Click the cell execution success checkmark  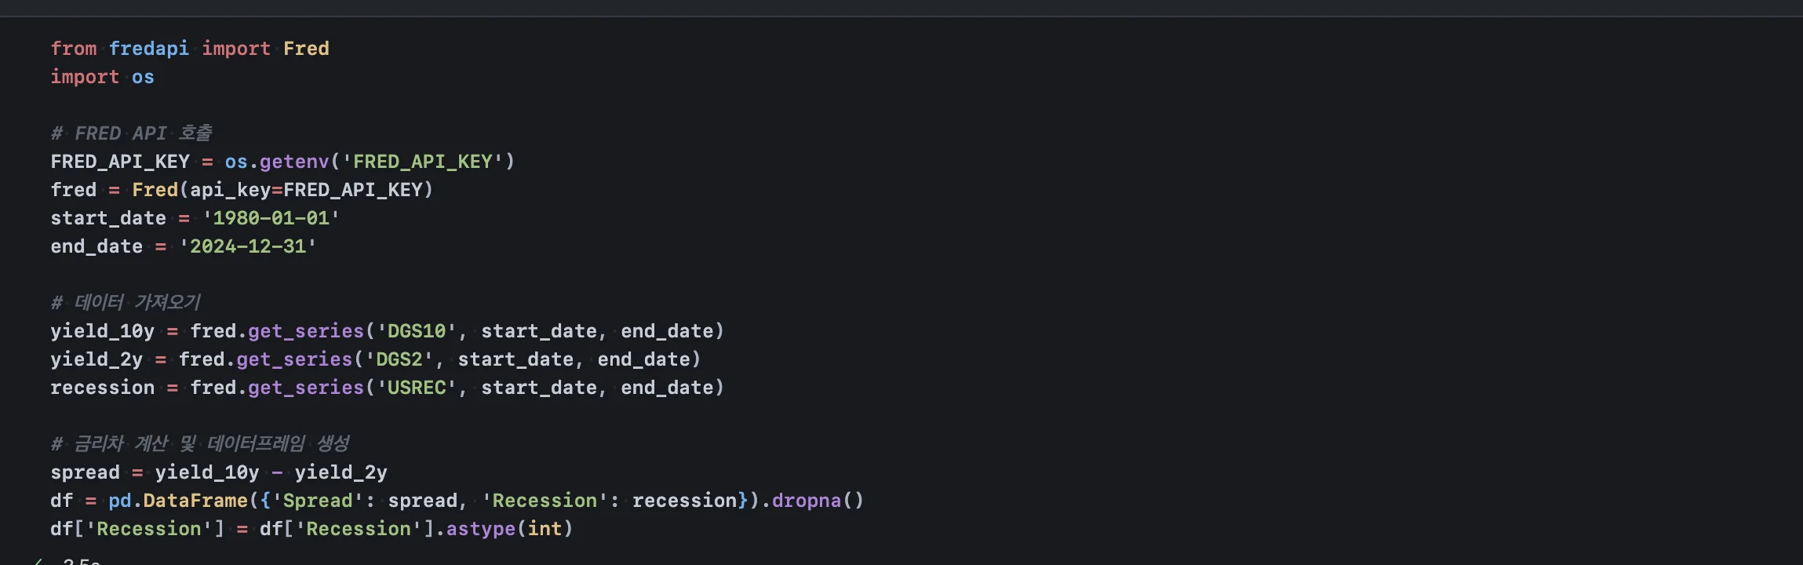tap(37, 562)
